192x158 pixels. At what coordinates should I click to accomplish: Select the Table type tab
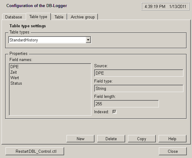(x=38, y=17)
